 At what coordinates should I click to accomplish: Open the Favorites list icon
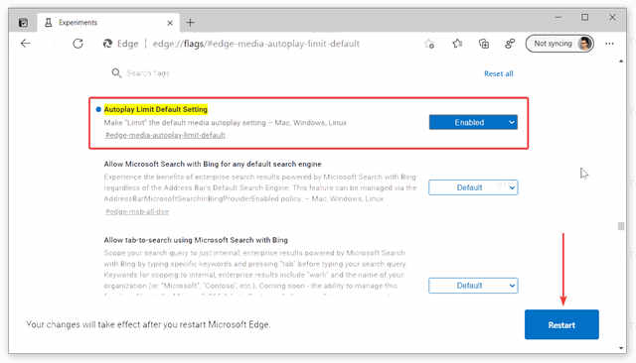tap(457, 44)
